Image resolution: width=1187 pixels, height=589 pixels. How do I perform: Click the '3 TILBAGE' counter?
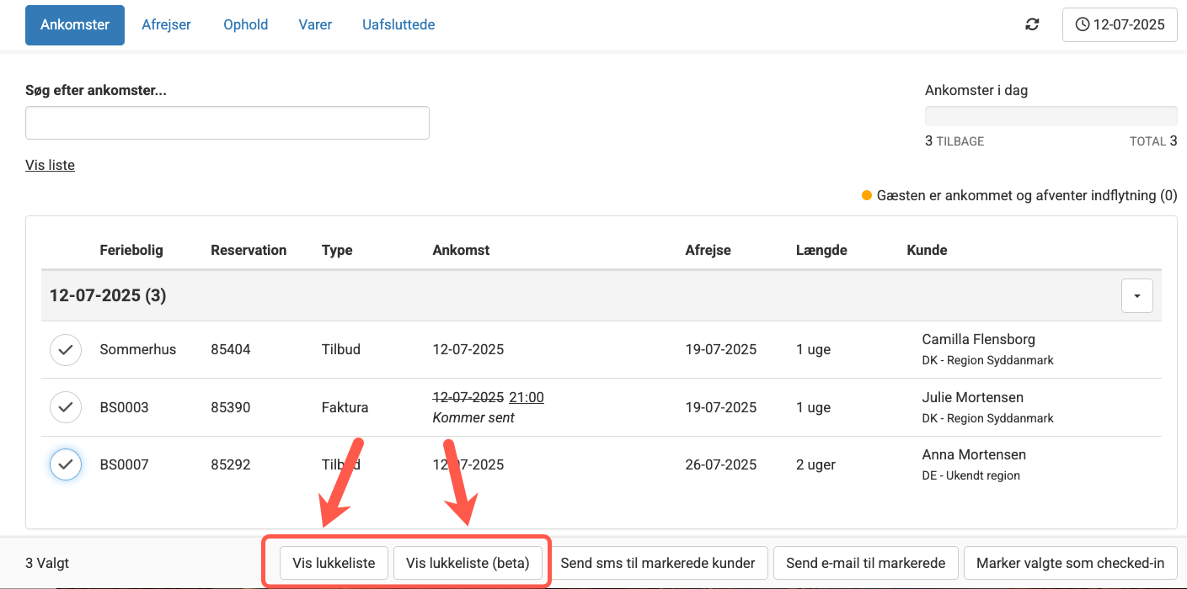[x=954, y=141]
